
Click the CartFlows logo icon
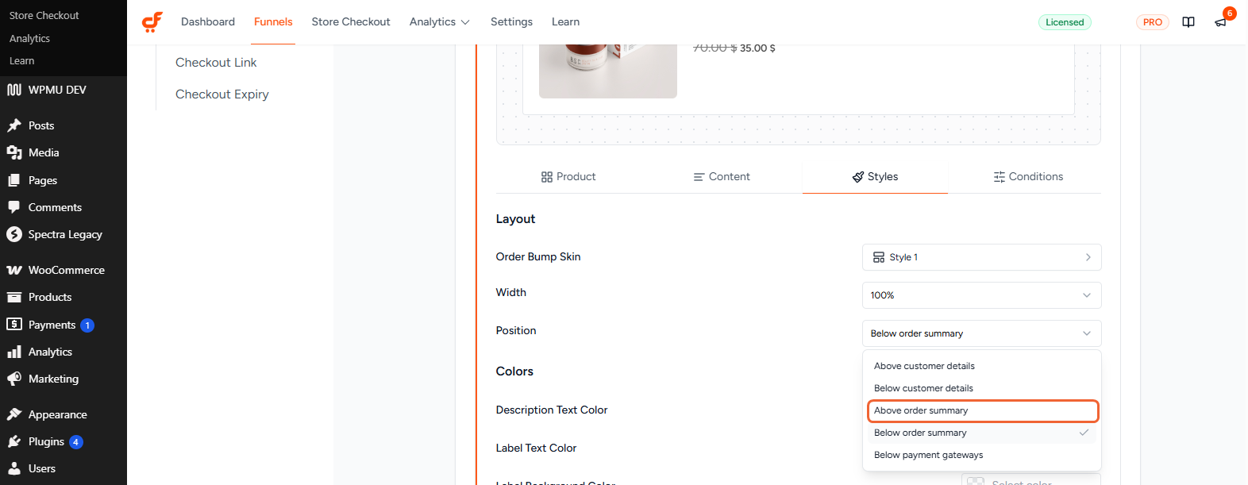point(152,22)
